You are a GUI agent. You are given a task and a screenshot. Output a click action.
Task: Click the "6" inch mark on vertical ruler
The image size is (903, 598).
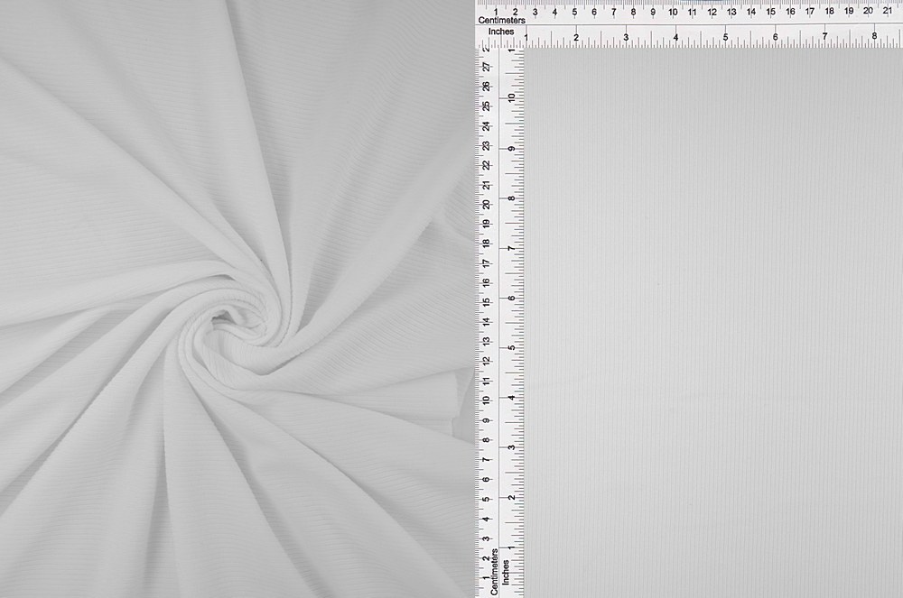pos(511,298)
